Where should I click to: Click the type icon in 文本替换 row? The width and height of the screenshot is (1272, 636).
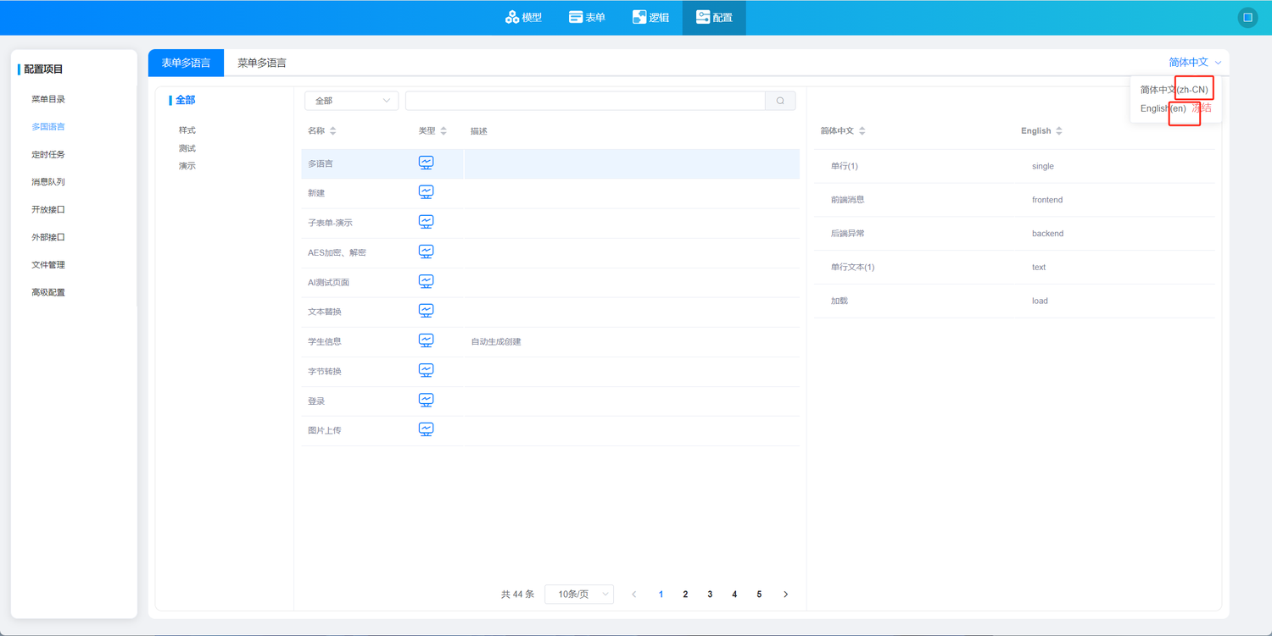point(427,311)
